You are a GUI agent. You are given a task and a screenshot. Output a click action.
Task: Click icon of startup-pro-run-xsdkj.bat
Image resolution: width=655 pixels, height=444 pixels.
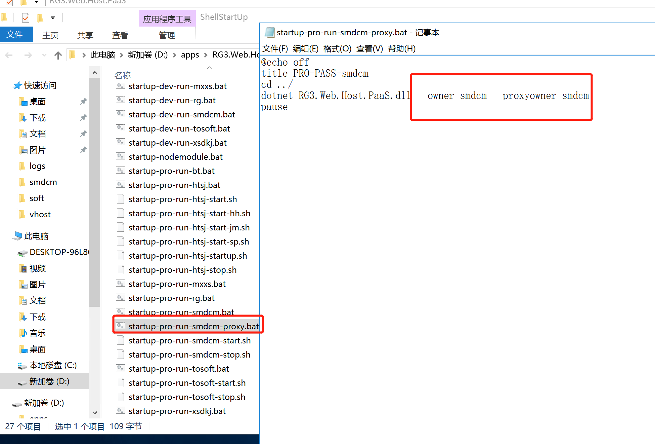(x=120, y=411)
